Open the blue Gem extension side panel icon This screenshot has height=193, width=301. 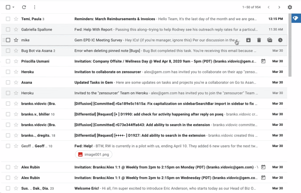296,18
